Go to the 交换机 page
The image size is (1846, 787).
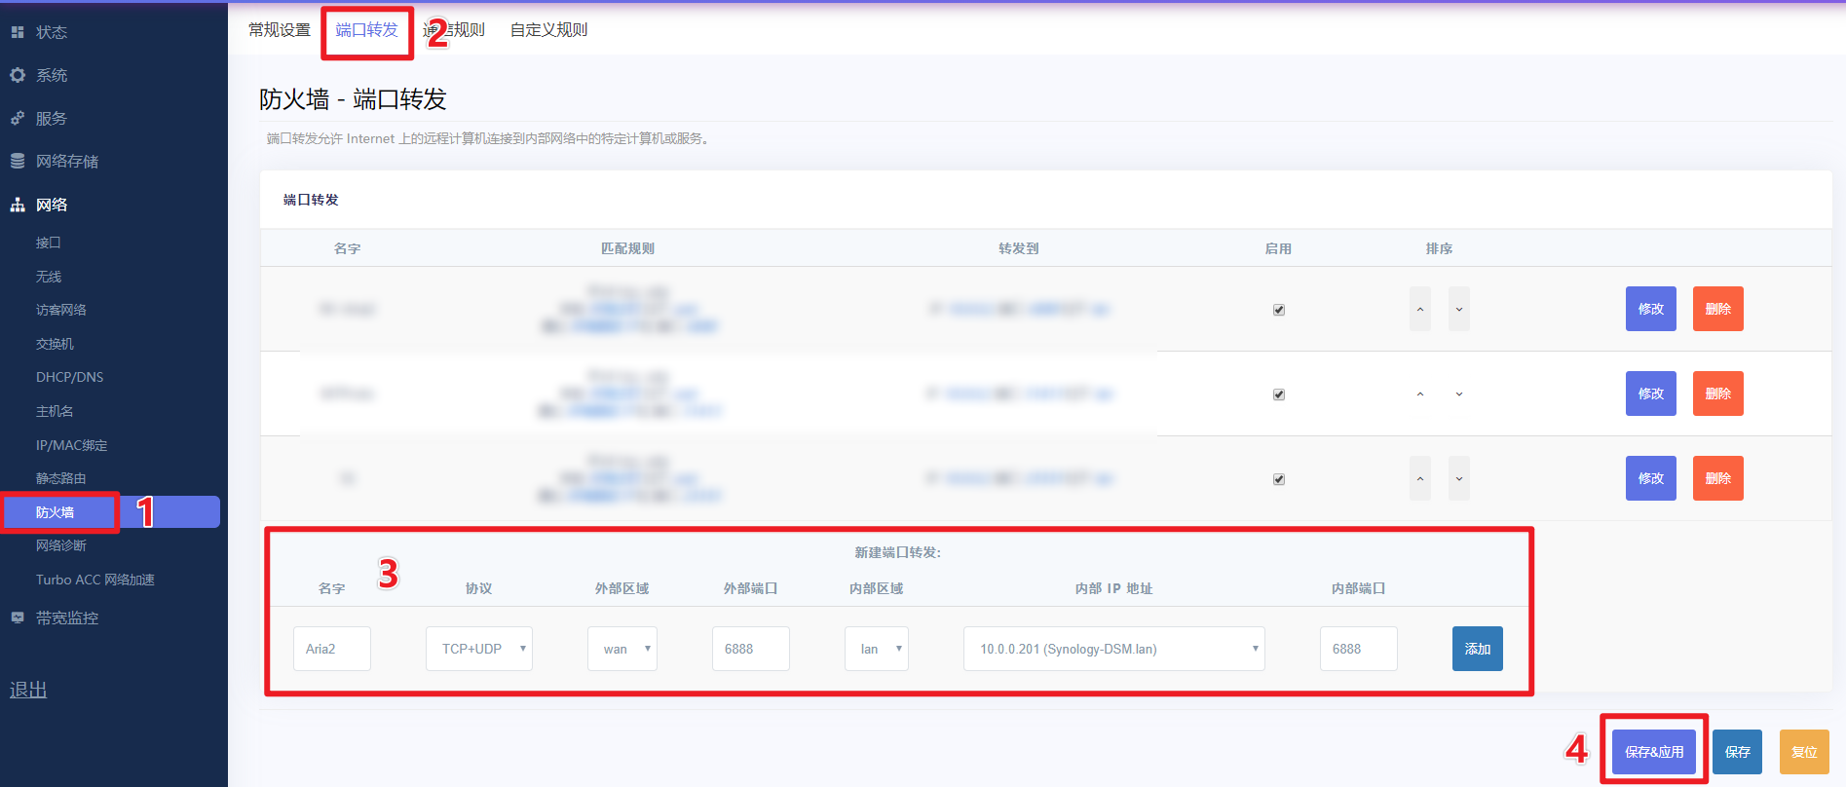click(55, 344)
